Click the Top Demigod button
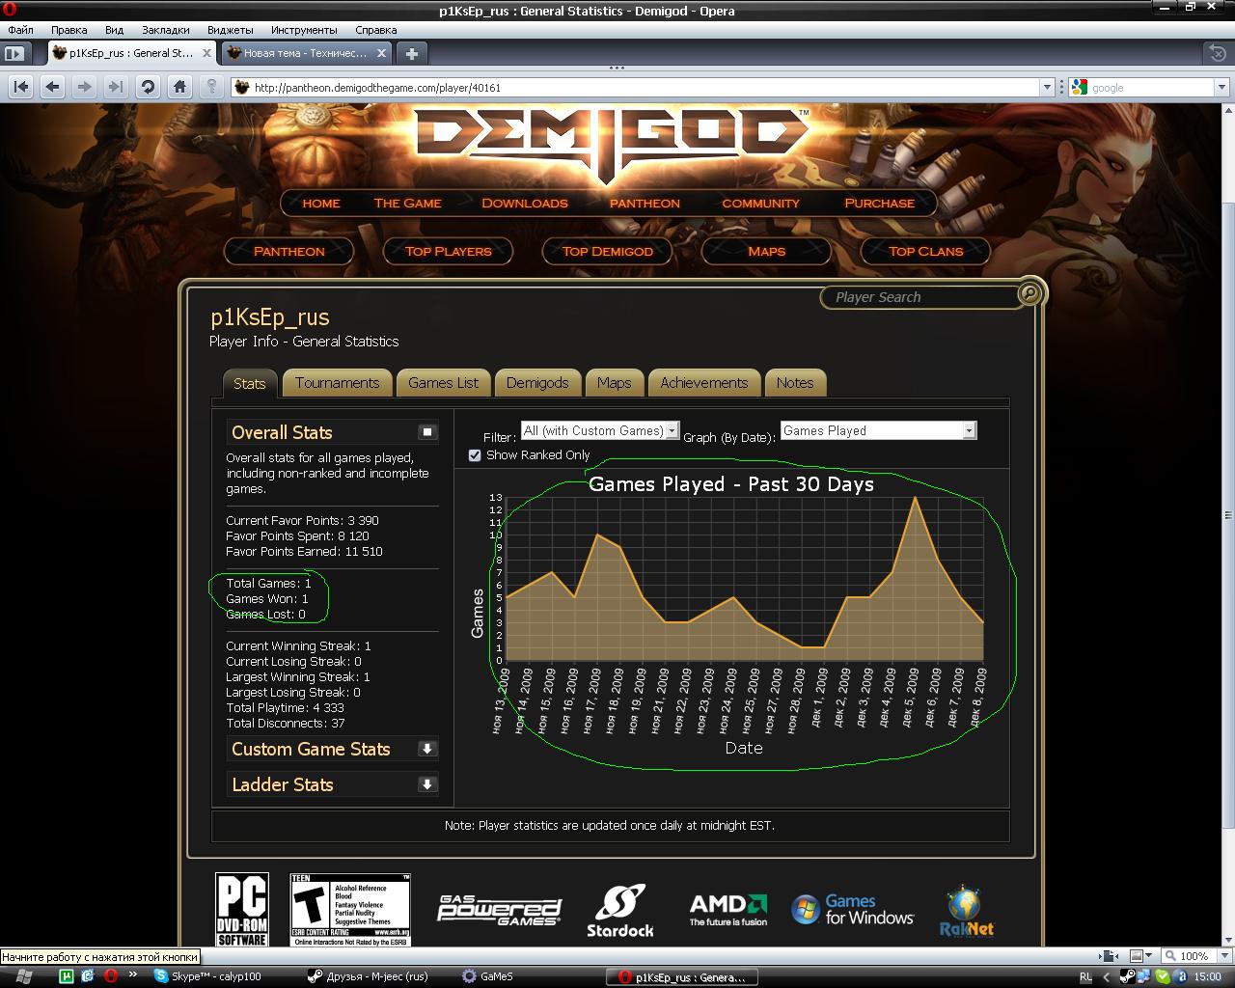The image size is (1235, 988). [608, 251]
